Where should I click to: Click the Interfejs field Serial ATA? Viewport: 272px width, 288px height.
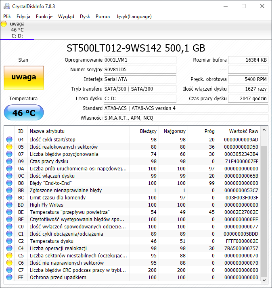(140, 79)
